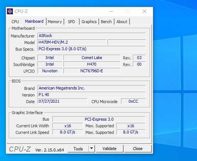Click the BIOS date 07/27/2021
Image resolution: width=197 pixels, height=161 pixels.
click(62, 101)
